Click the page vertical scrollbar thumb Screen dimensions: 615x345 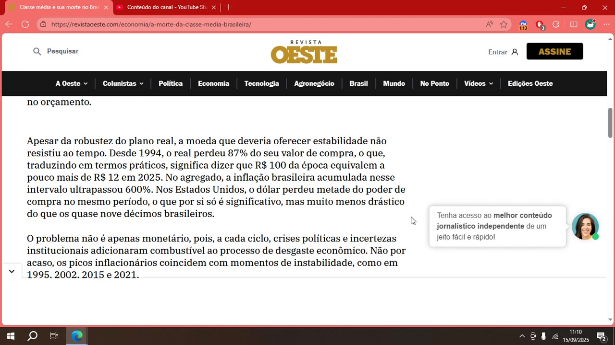coord(611,123)
